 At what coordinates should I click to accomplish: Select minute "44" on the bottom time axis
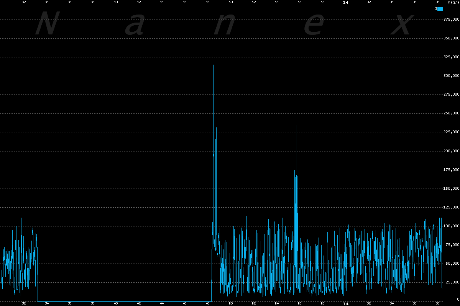pos(162,304)
